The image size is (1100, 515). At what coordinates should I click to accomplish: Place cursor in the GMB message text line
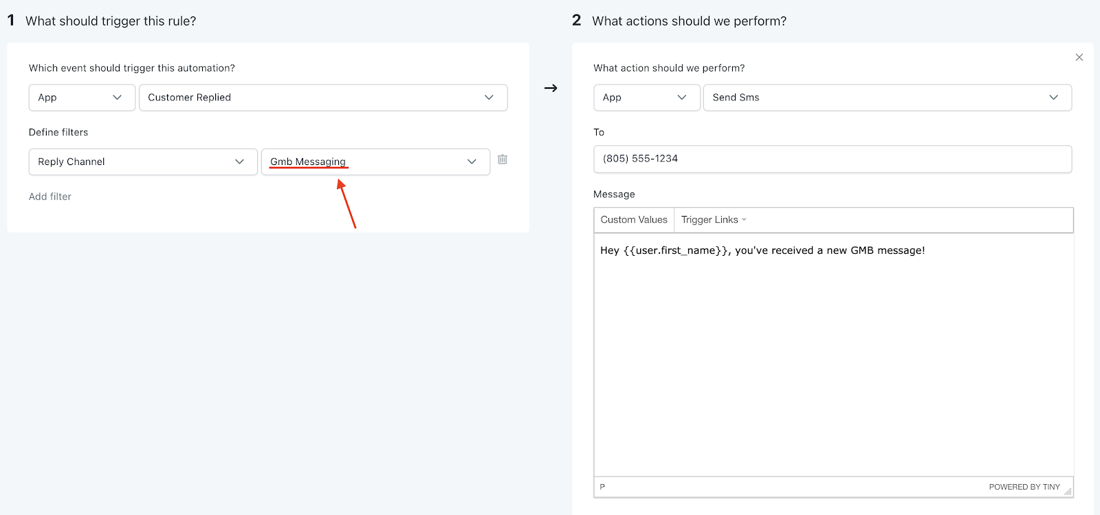click(x=762, y=250)
